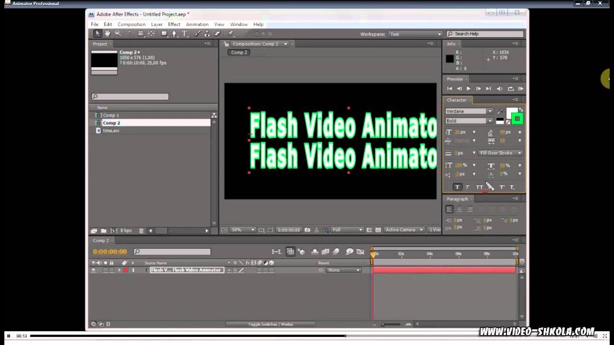Click the Search Help field
614x345 pixels.
pos(484,34)
